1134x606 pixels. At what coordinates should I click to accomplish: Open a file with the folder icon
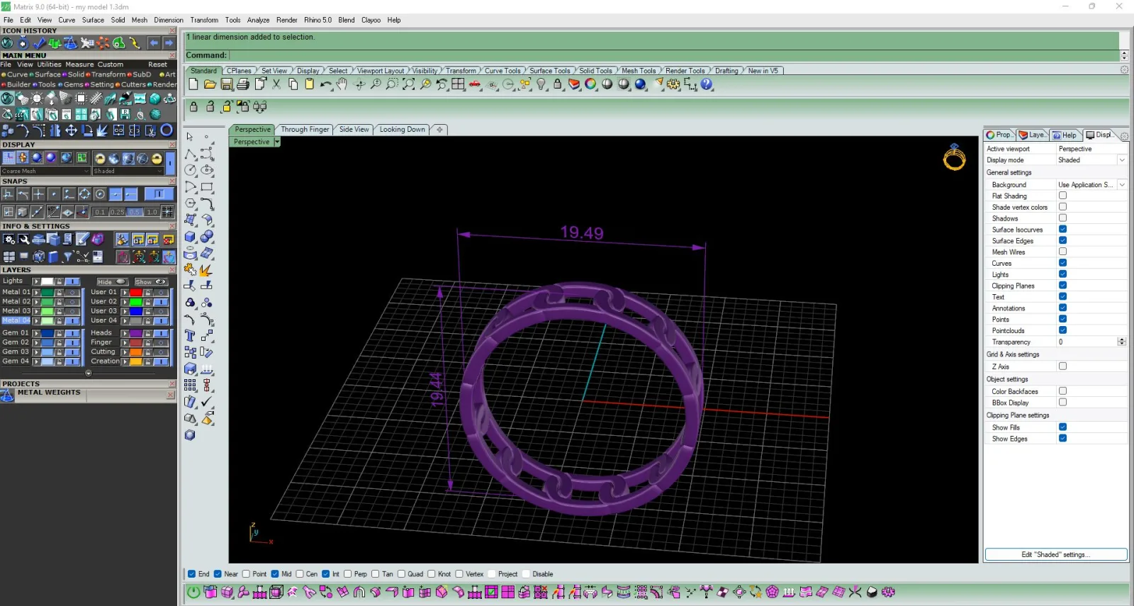pyautogui.click(x=210, y=84)
